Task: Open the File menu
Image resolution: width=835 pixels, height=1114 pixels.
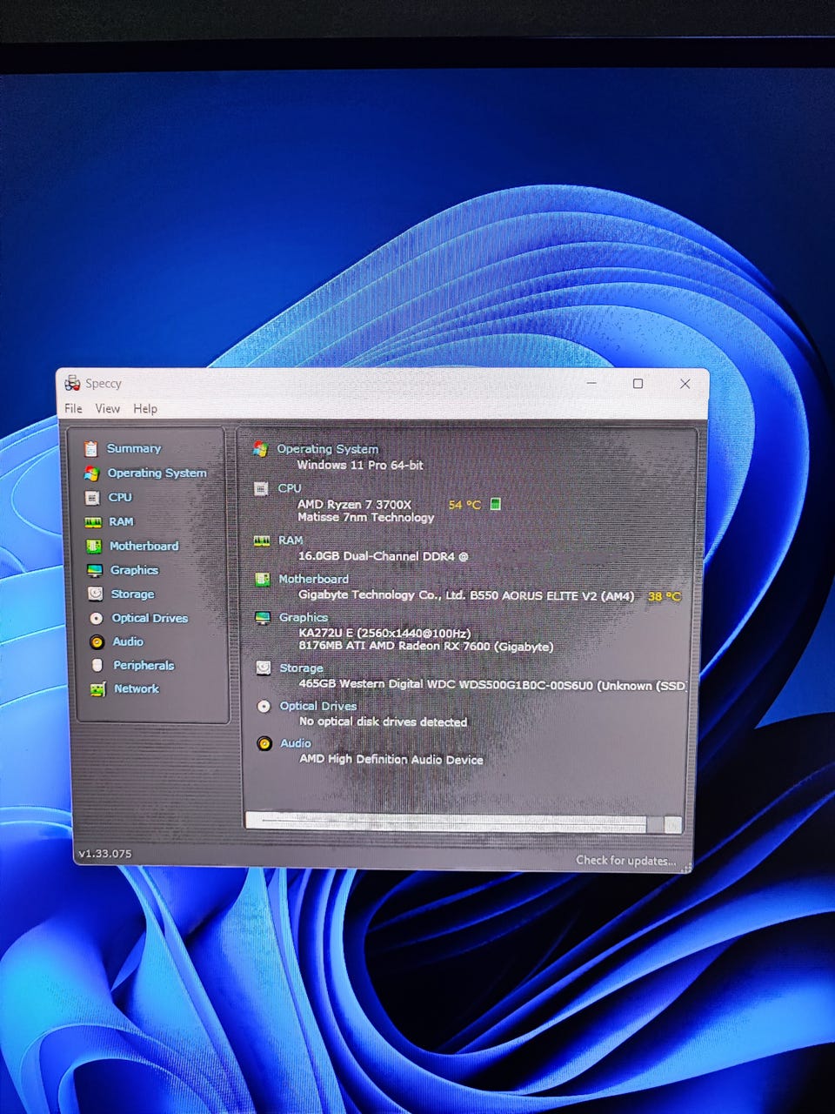Action: point(73,409)
